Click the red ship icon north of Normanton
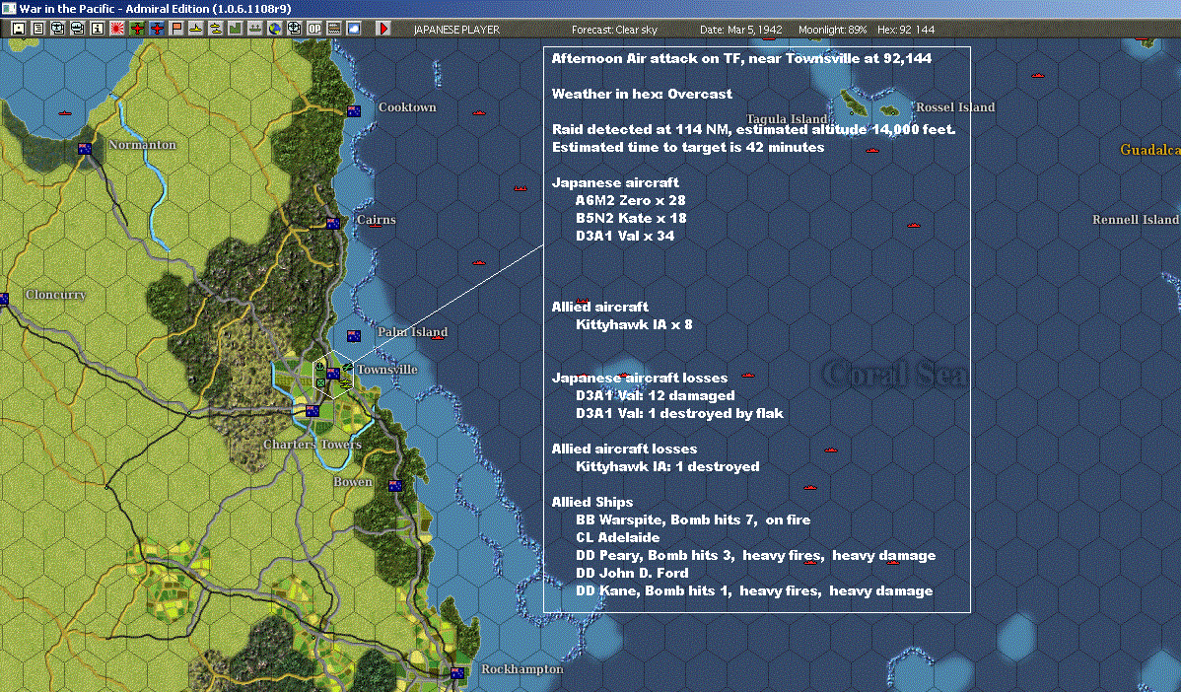 (x=65, y=113)
